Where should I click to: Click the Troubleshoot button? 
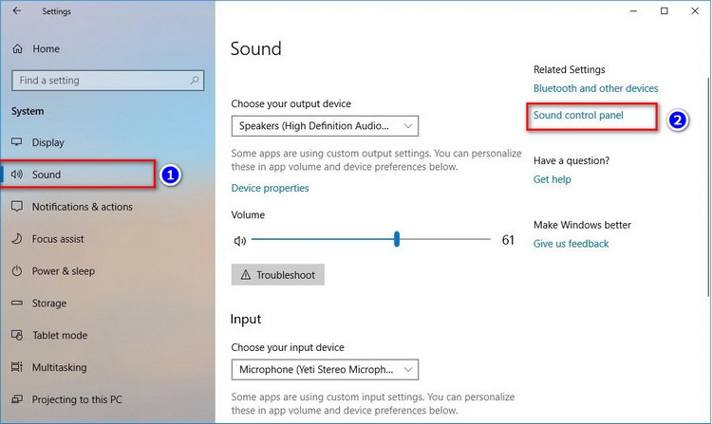point(278,275)
